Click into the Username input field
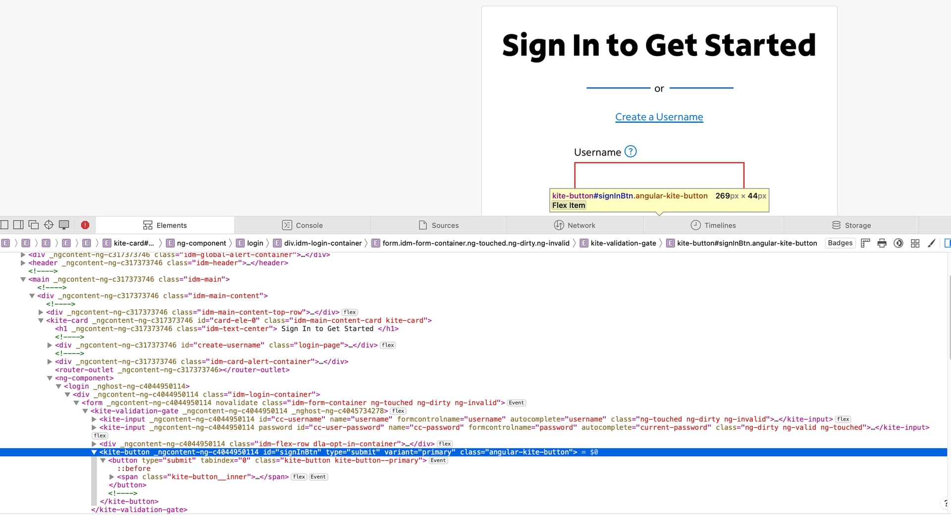The image size is (951, 526). point(659,175)
